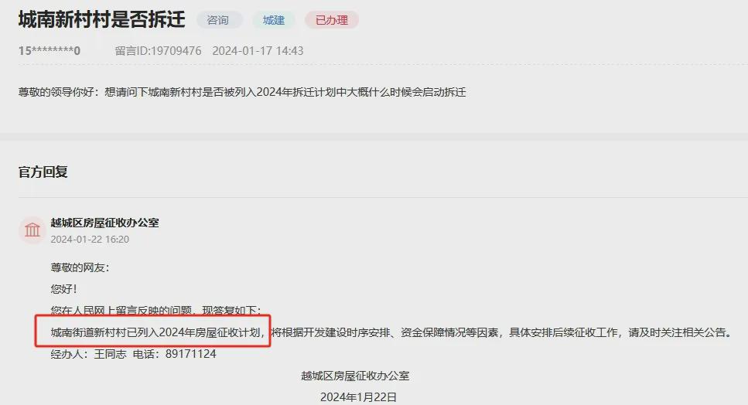Screen dimensions: 748x405
Task: Click the government building avatar icon
Action: [x=32, y=230]
